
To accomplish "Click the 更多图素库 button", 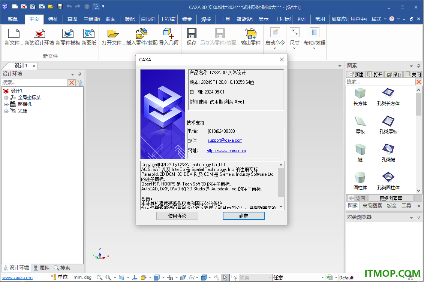I will pyautogui.click(x=391, y=198).
